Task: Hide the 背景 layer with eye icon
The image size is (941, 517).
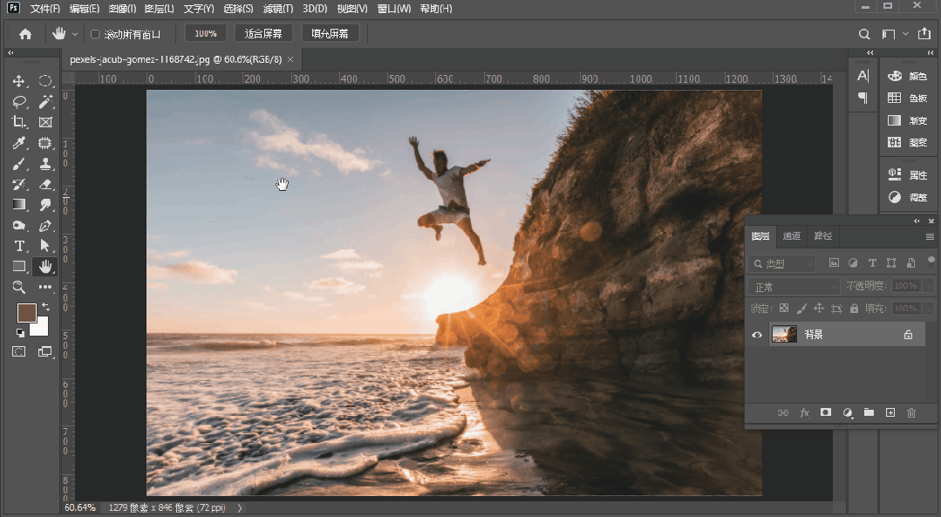Action: tap(757, 335)
